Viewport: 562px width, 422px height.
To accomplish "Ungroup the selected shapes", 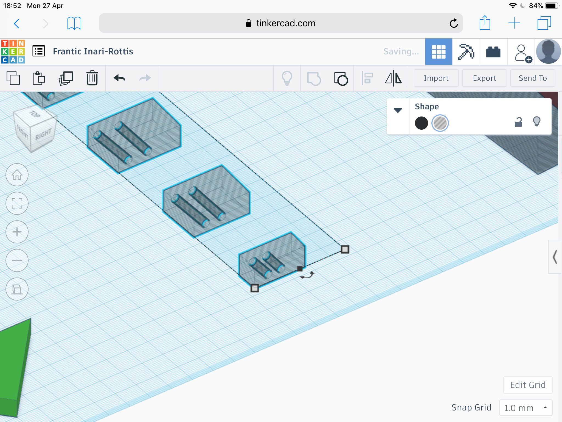I will tap(341, 79).
